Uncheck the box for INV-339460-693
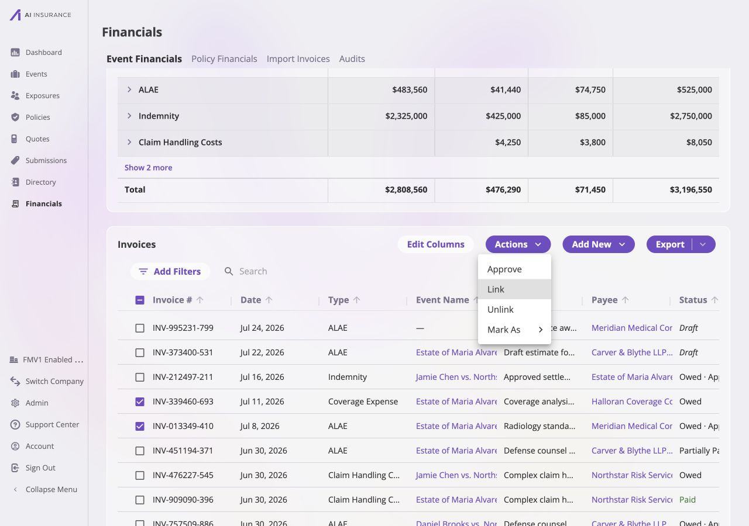749x526 pixels. [x=140, y=402]
